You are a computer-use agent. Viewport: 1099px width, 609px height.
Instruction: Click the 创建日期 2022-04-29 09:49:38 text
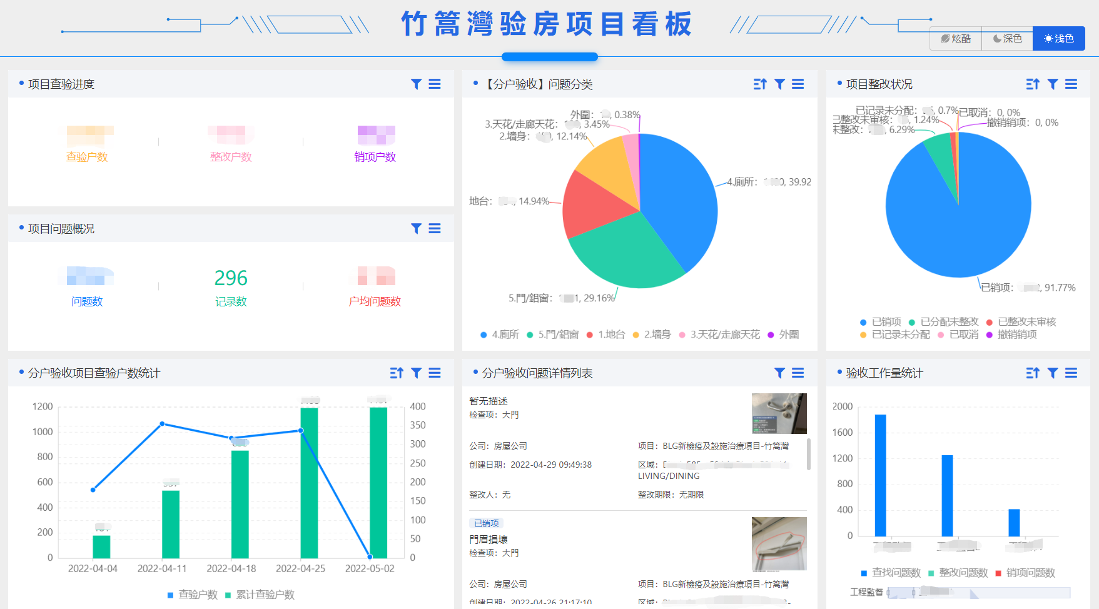coord(530,465)
